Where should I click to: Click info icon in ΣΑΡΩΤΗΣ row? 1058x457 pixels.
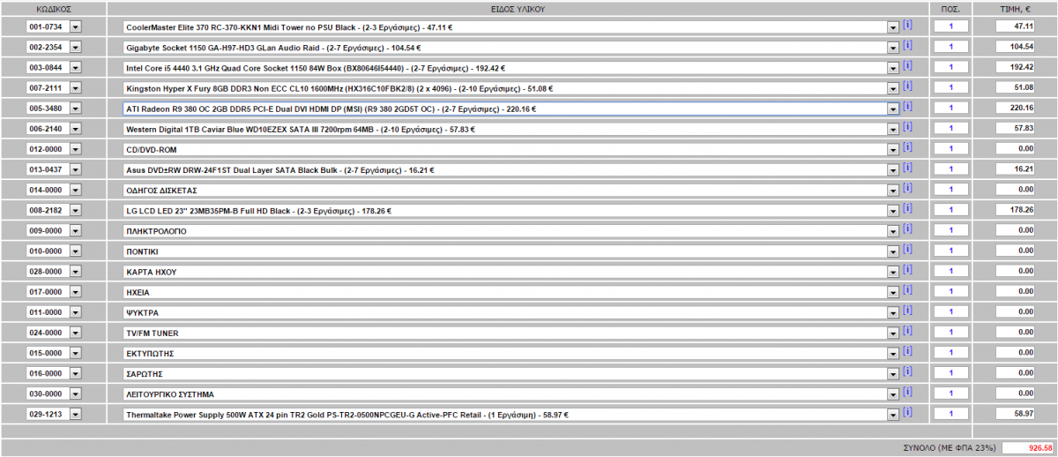coord(907,371)
